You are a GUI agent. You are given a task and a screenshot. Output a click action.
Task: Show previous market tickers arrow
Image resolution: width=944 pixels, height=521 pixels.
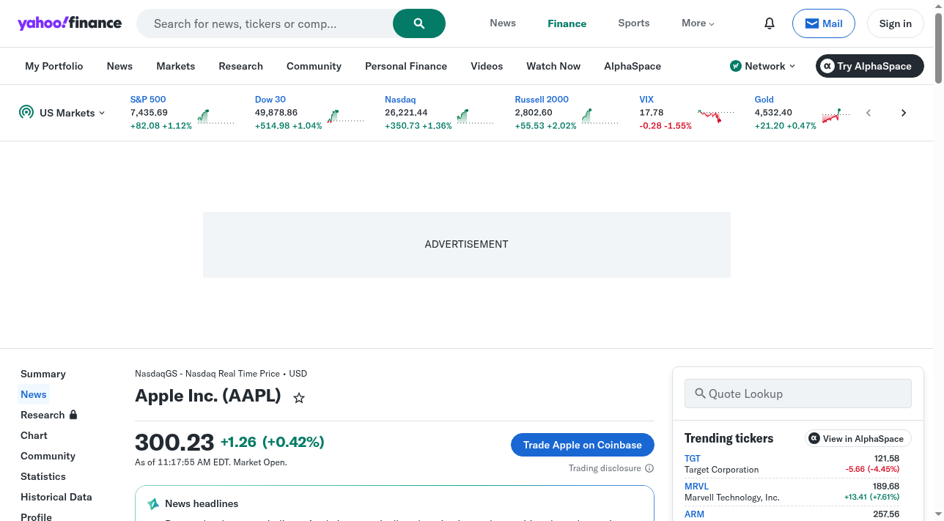(869, 113)
